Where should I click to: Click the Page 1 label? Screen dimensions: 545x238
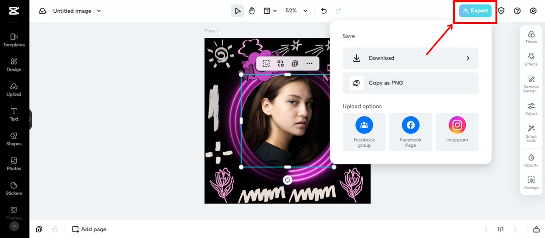click(211, 31)
